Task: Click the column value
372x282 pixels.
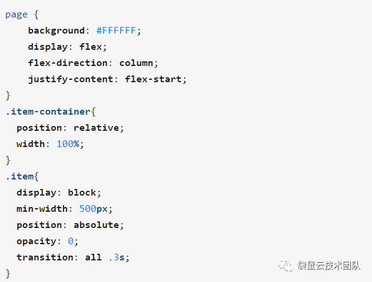Action: (136, 63)
